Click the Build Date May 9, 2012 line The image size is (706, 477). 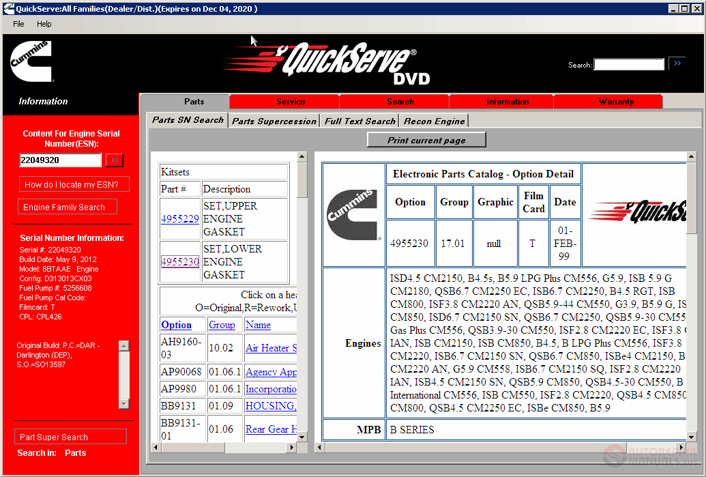[x=57, y=259]
